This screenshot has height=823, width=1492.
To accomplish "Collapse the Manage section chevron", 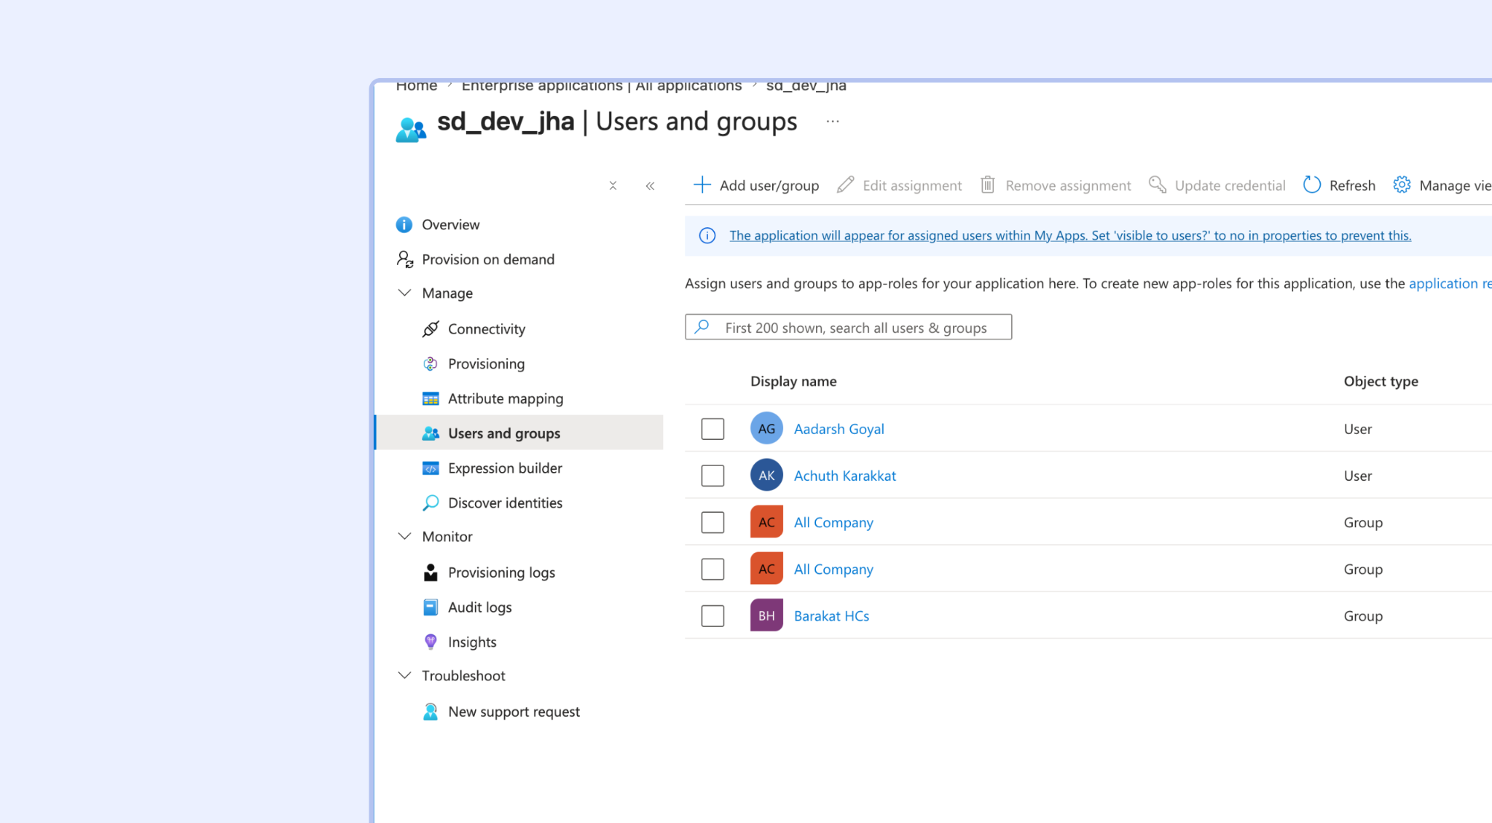I will [404, 293].
